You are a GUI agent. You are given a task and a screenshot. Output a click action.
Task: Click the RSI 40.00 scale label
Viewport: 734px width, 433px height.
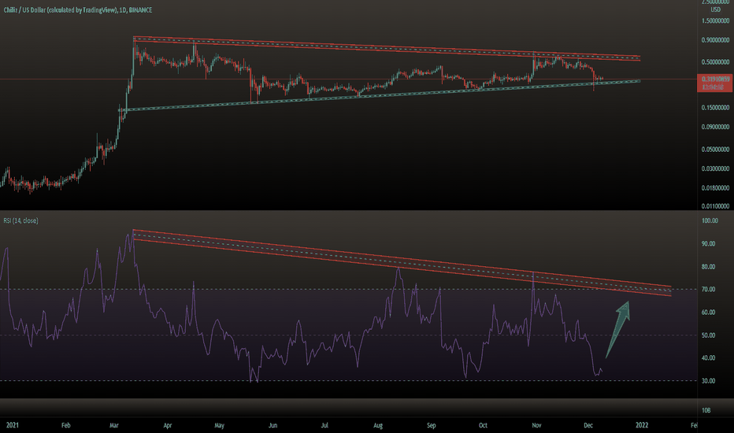click(708, 357)
